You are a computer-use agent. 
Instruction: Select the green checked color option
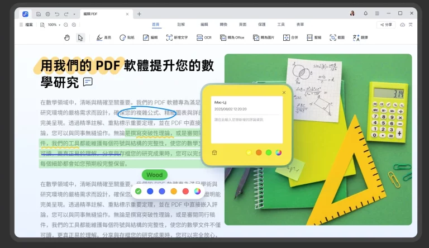138,191
